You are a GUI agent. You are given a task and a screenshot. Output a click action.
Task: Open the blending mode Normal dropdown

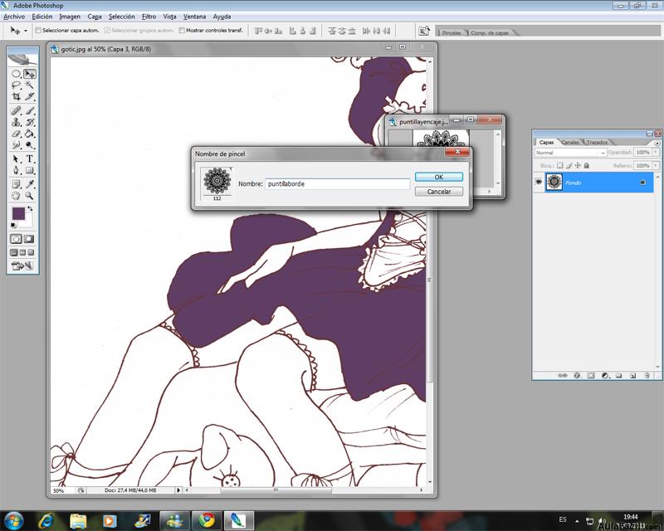[570, 153]
